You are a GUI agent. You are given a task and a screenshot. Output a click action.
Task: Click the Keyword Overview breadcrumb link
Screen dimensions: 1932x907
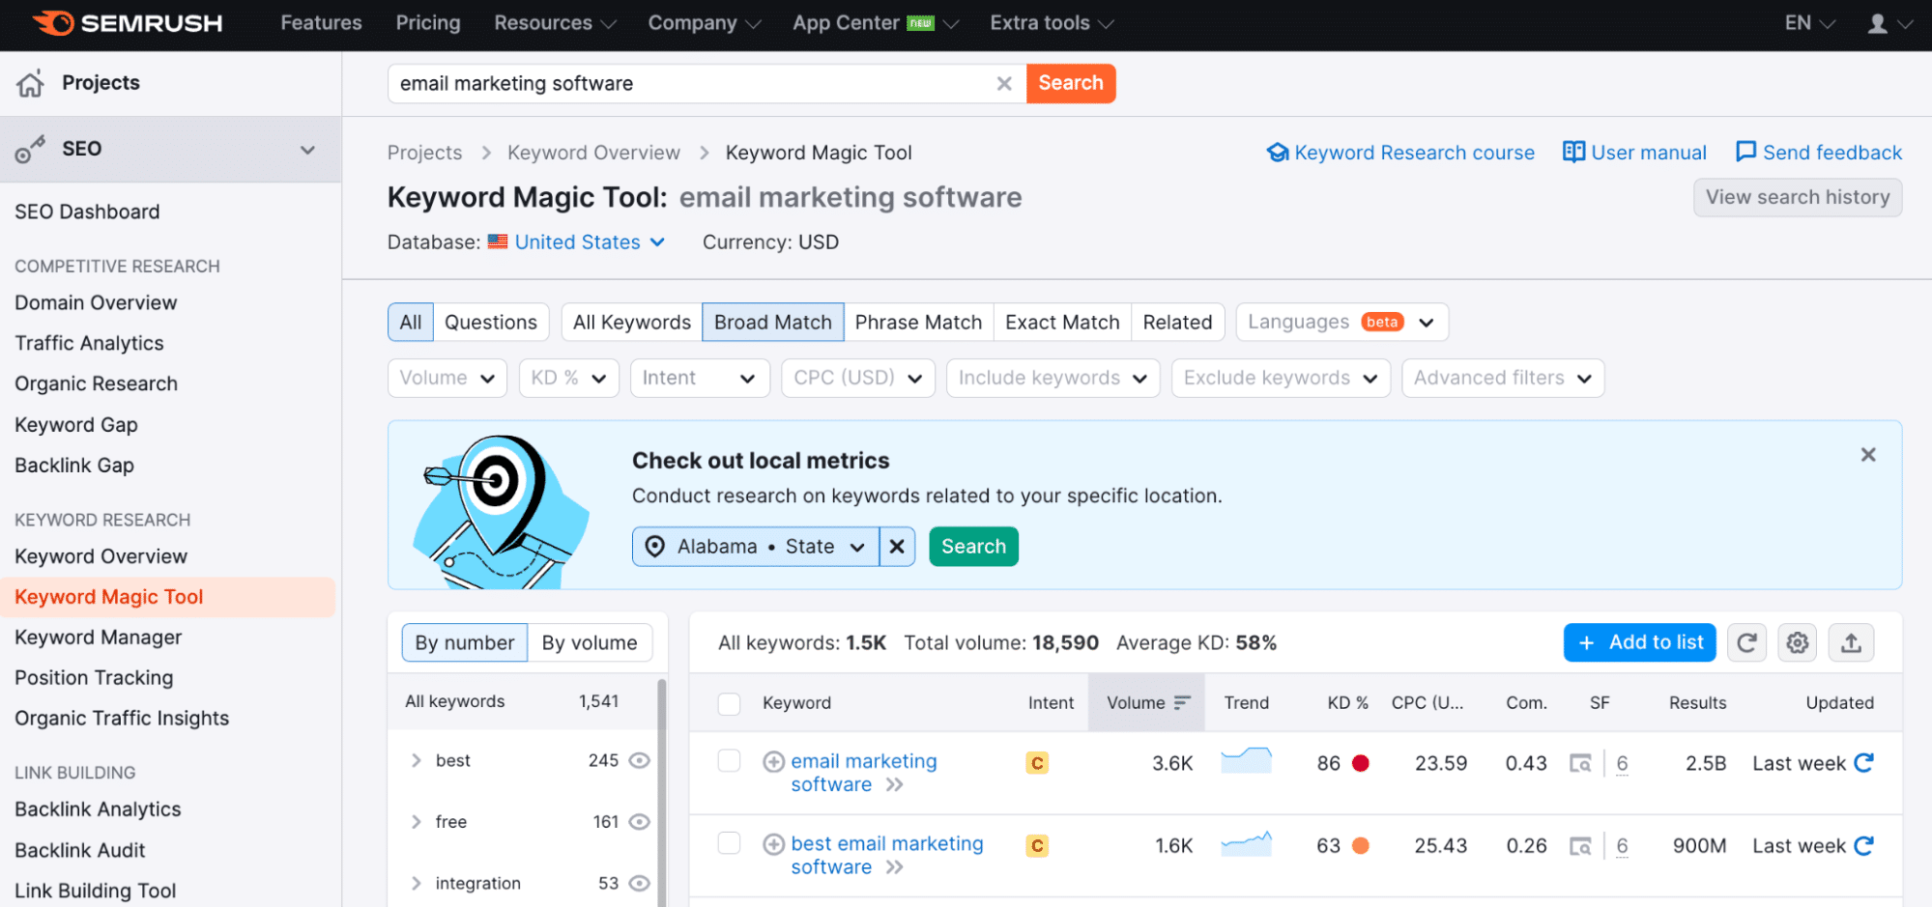pos(593,153)
